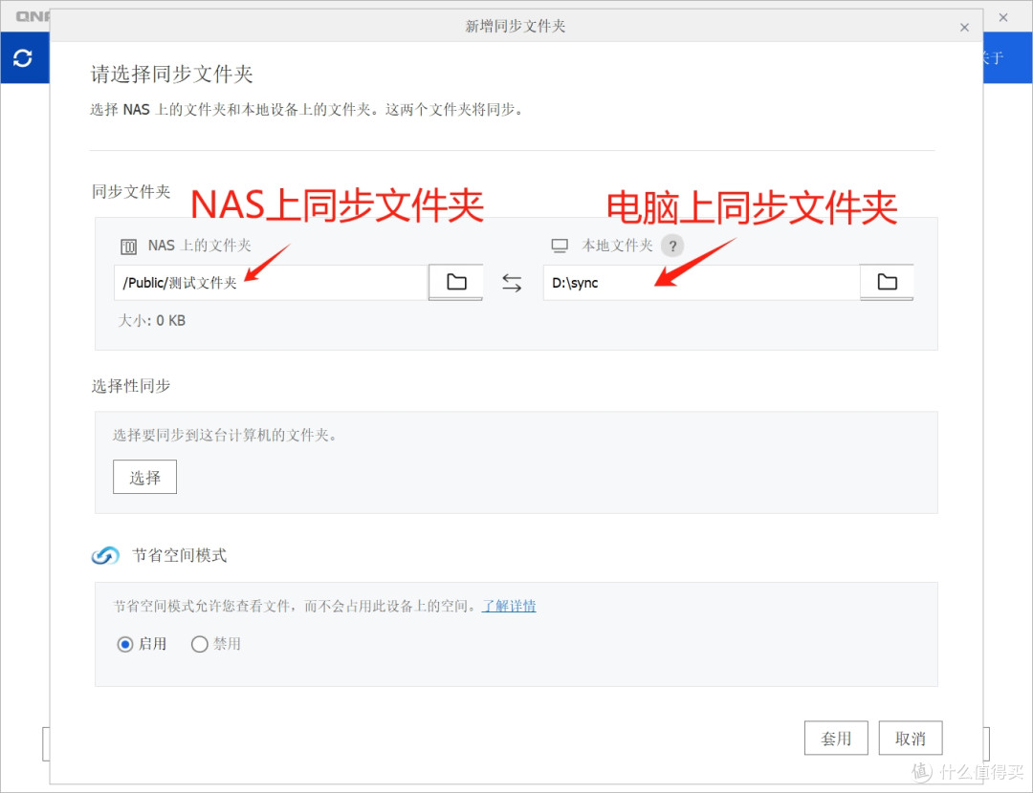This screenshot has width=1033, height=793.
Task: Click the space-saving mode cloud icon
Action: click(105, 555)
